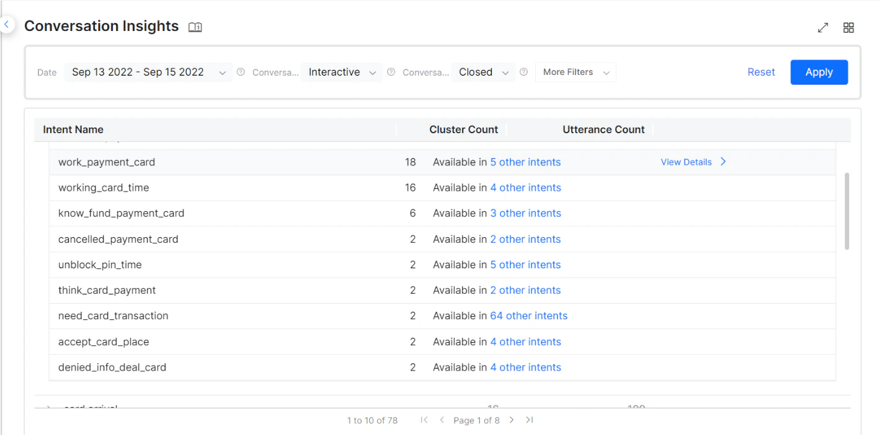Open 64 other intents link
This screenshot has height=435, width=880.
coord(528,315)
